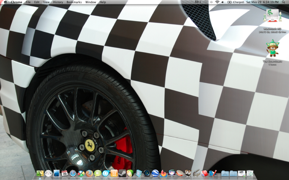The height and width of the screenshot is (180, 289).
Task: Open the flame Burn app icon
Action: click(163, 174)
